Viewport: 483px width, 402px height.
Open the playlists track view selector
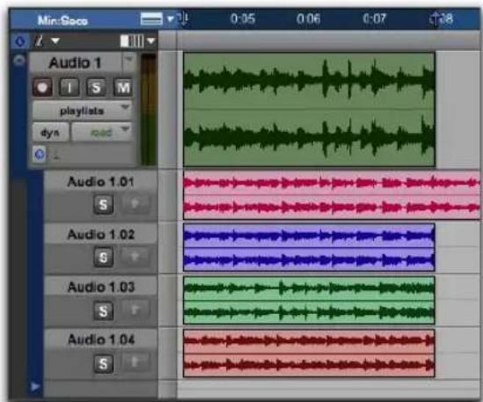coord(82,110)
